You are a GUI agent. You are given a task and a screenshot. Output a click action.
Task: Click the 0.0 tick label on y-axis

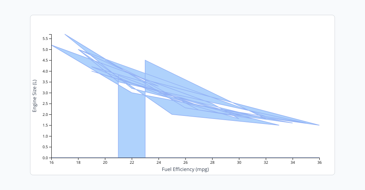(x=45, y=158)
